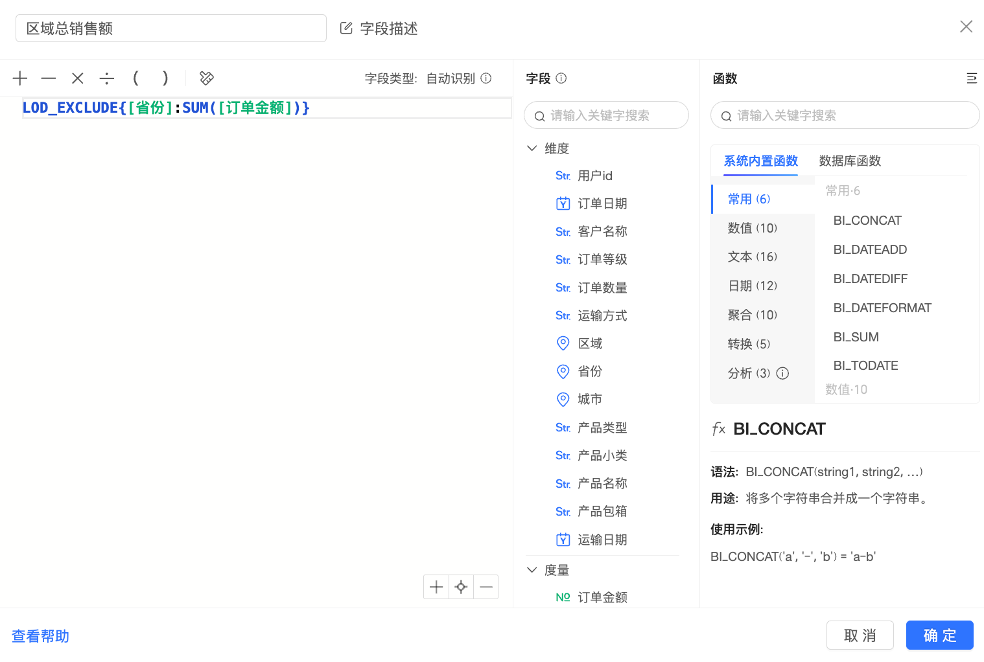The width and height of the screenshot is (984, 662).
Task: Switch to 系统内置函数 tab
Action: point(760,161)
